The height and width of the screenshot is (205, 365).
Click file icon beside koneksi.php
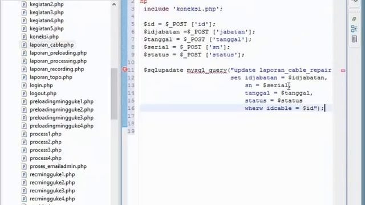tap(24, 36)
